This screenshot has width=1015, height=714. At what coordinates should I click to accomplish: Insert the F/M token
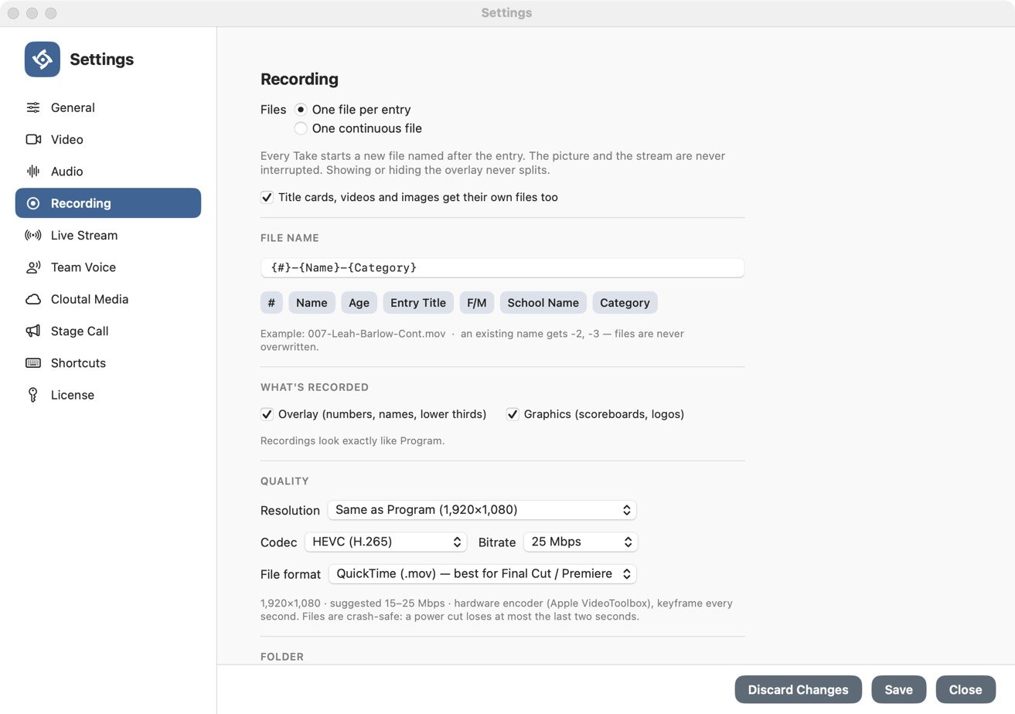point(477,302)
